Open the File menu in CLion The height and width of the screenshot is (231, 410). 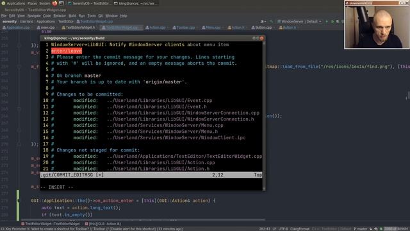[4, 15]
